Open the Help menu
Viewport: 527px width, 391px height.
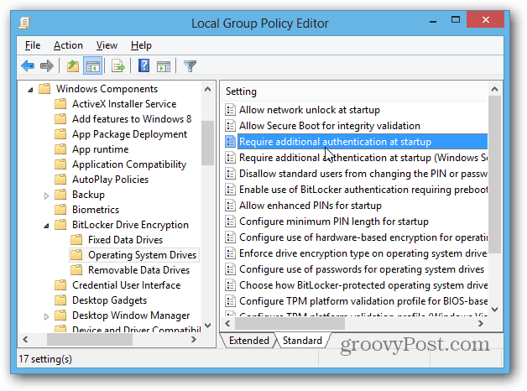(x=141, y=45)
